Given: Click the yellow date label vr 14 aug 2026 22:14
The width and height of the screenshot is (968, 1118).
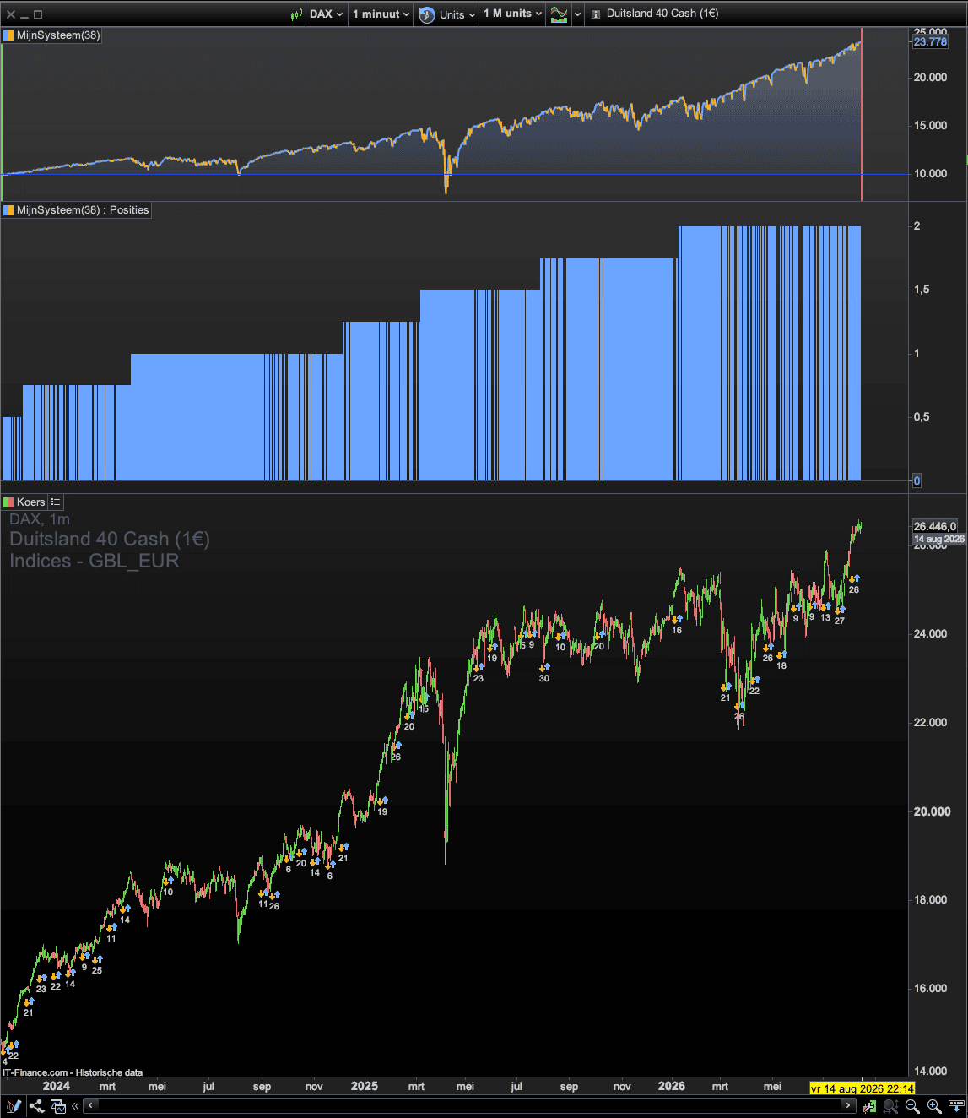Looking at the screenshot, I should coord(862,1088).
